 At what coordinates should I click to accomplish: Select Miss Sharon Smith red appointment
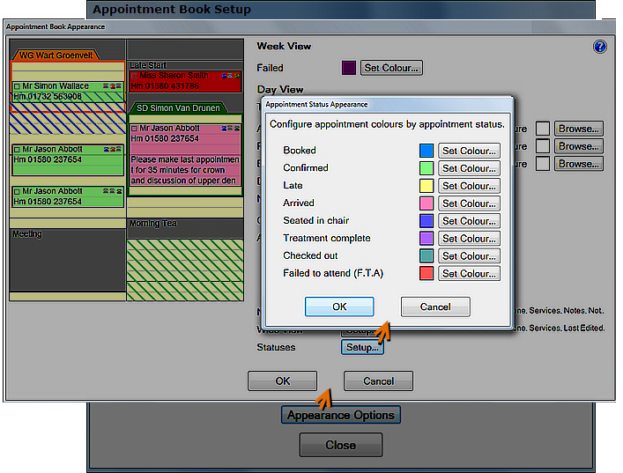(x=185, y=81)
